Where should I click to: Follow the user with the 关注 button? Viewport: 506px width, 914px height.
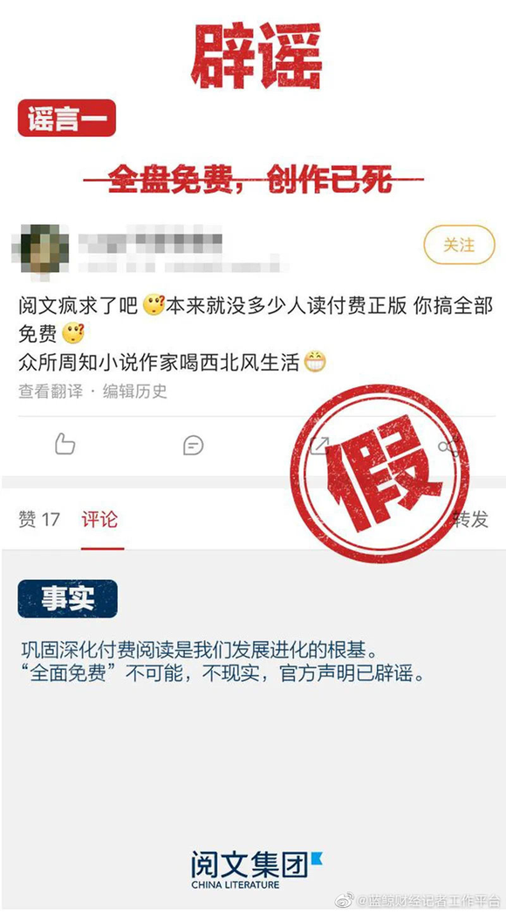tap(459, 245)
